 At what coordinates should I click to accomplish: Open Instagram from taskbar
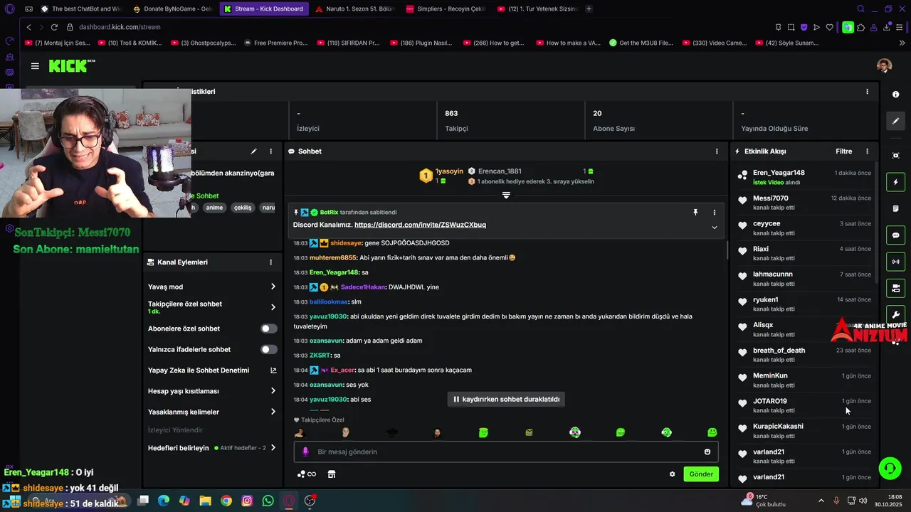click(247, 501)
